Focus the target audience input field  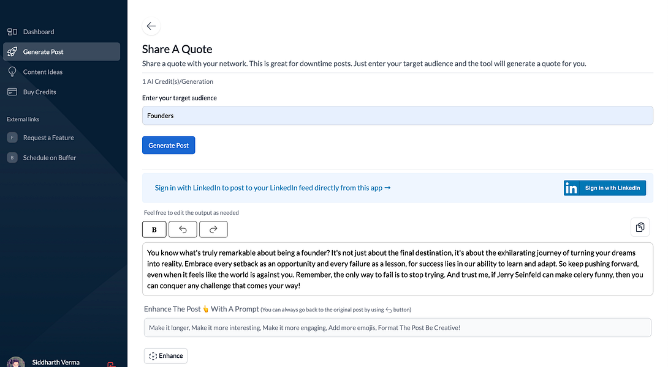(x=398, y=116)
